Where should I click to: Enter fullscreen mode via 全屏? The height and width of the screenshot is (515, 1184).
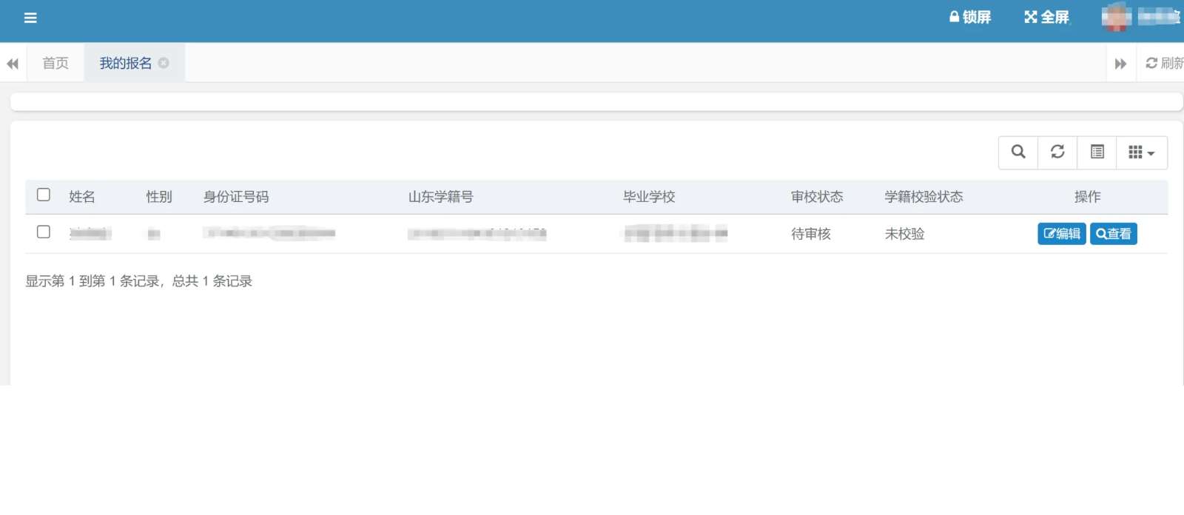tap(1046, 17)
